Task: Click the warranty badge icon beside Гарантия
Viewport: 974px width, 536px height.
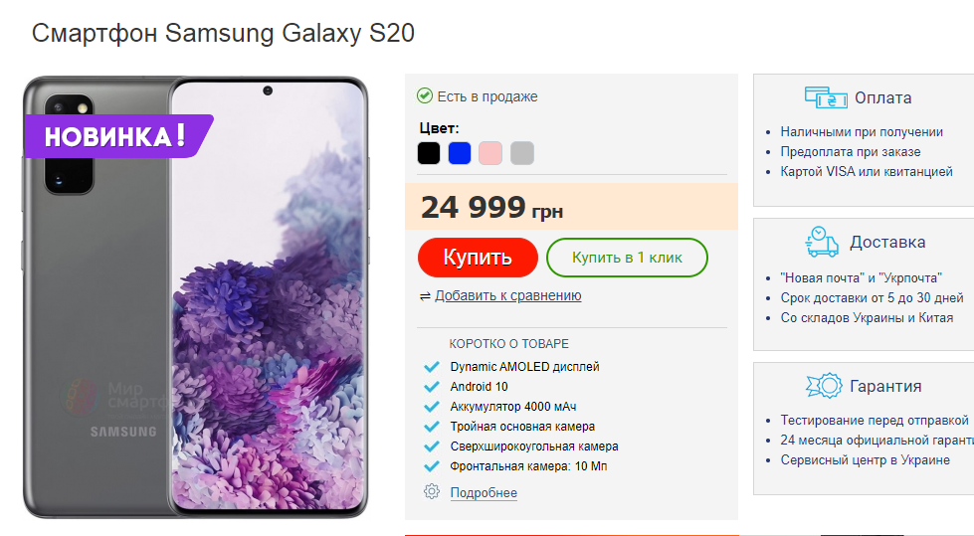Action: point(823,386)
